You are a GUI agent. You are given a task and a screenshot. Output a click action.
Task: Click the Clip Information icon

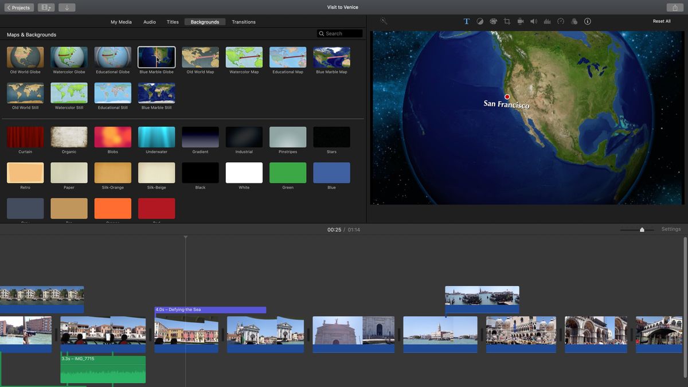pos(588,21)
